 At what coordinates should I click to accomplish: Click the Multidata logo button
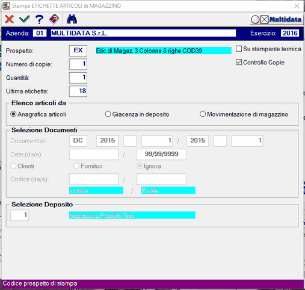[x=276, y=19]
